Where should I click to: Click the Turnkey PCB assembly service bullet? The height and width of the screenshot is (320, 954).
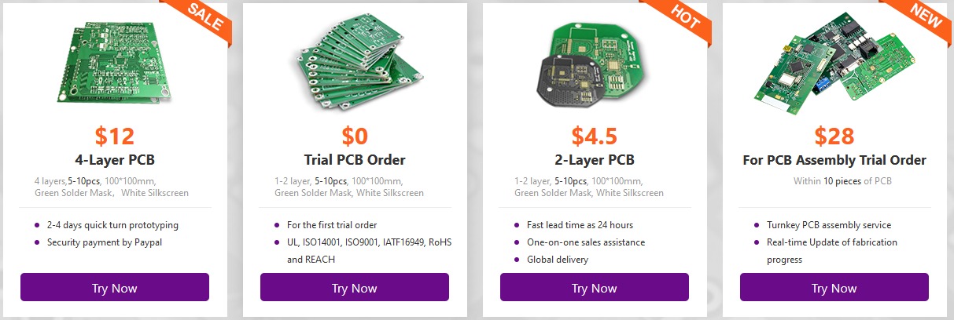(820, 225)
